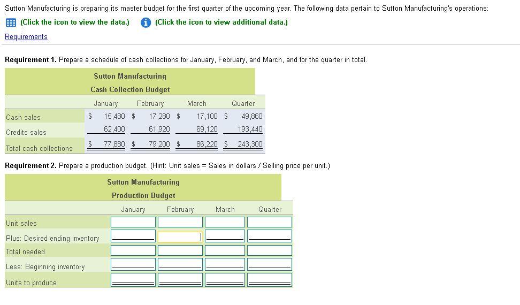Select March Beginning inventory input

(225, 264)
